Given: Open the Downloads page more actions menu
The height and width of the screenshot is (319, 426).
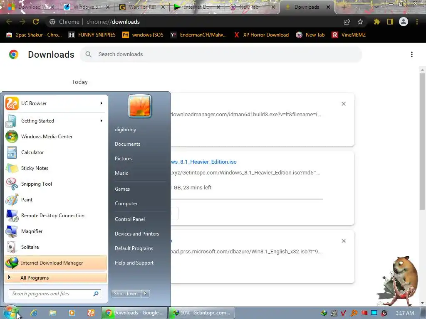Looking at the screenshot, I should click(412, 54).
